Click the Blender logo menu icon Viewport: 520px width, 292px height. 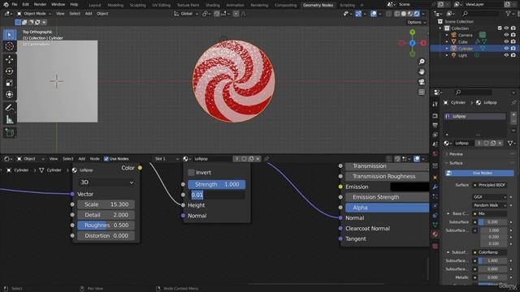pos(6,5)
